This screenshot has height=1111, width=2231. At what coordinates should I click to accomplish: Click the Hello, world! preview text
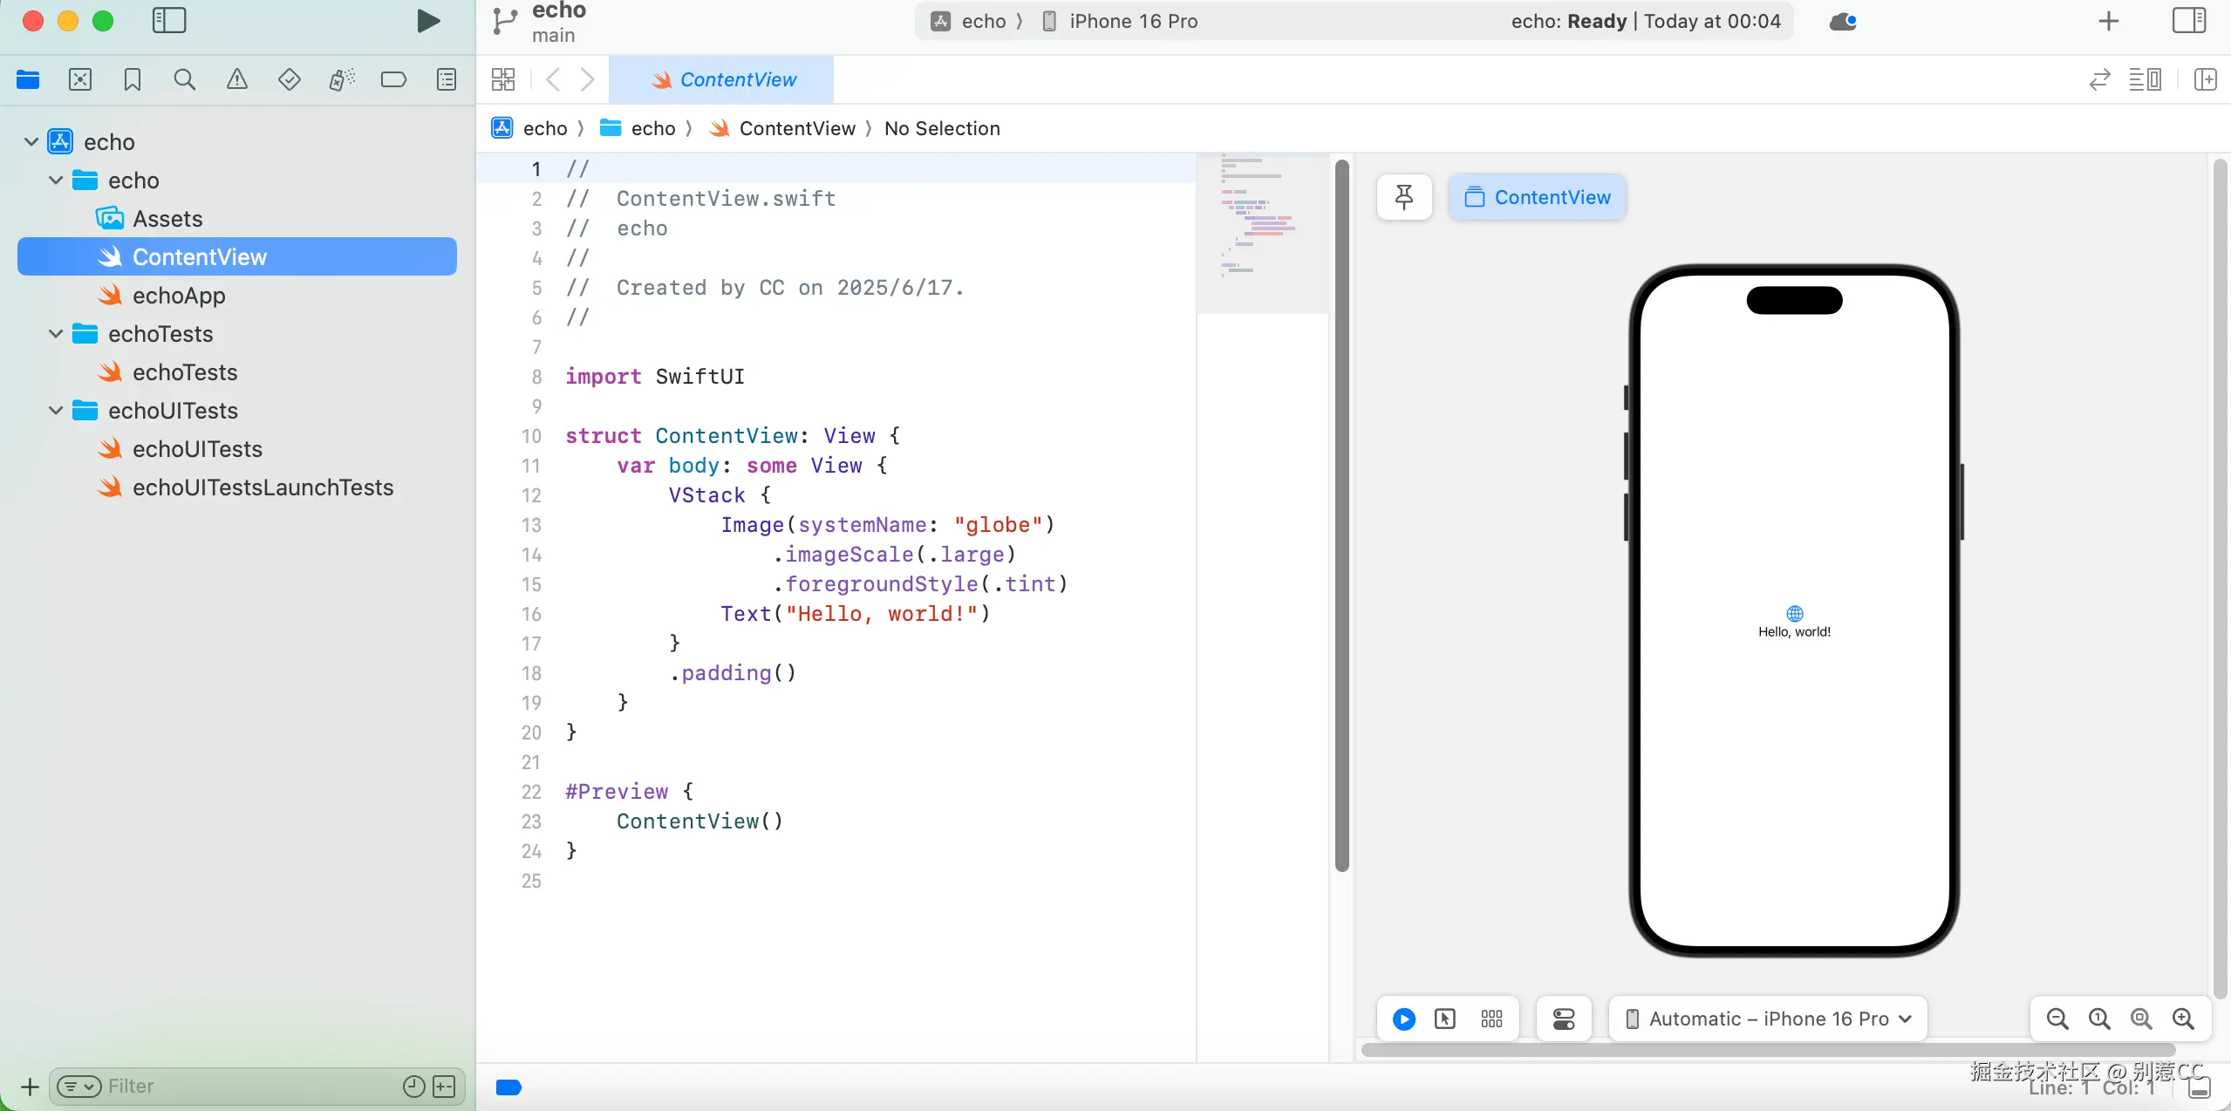coord(1794,631)
